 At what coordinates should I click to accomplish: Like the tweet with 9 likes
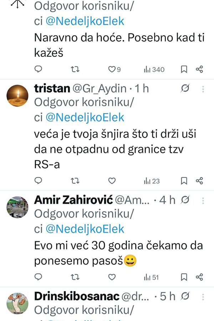click(112, 70)
